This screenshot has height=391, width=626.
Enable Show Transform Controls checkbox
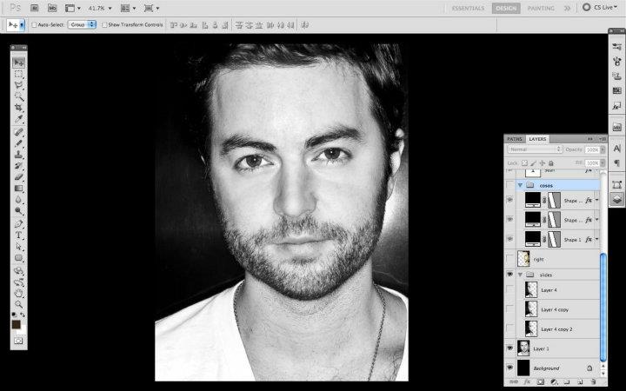(104, 24)
